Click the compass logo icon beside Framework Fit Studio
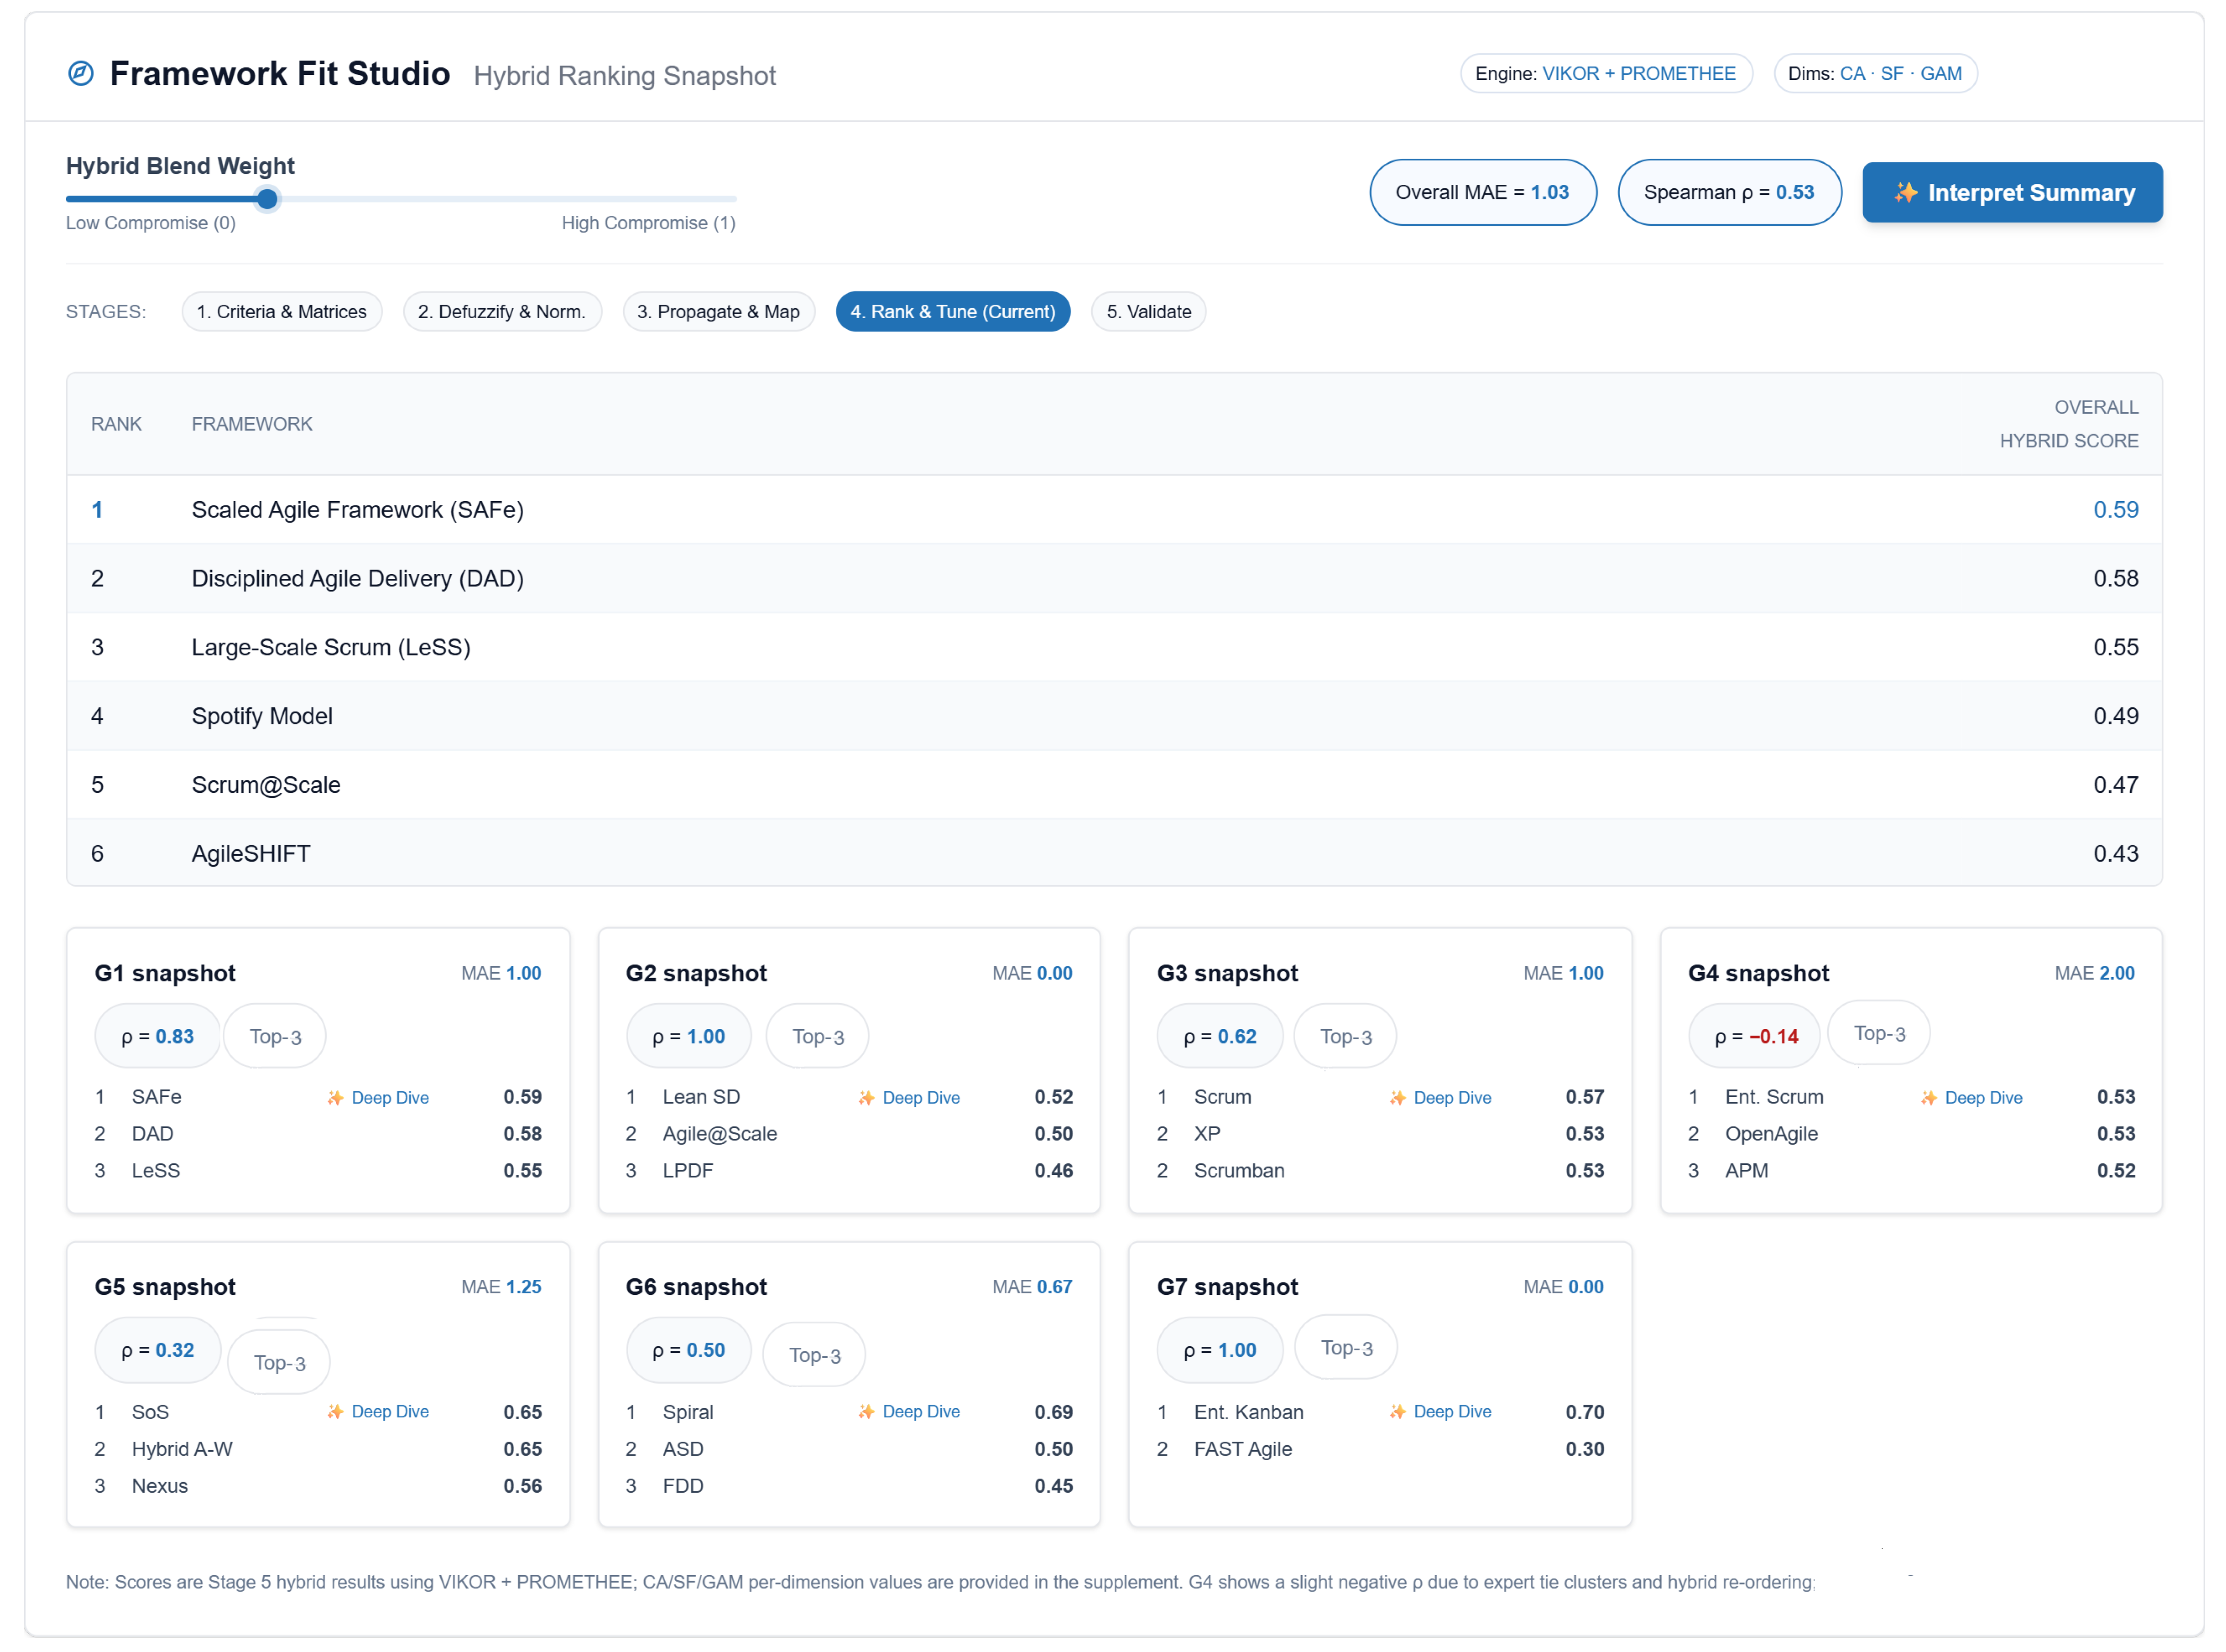The height and width of the screenshot is (1652, 2226). pyautogui.click(x=81, y=73)
